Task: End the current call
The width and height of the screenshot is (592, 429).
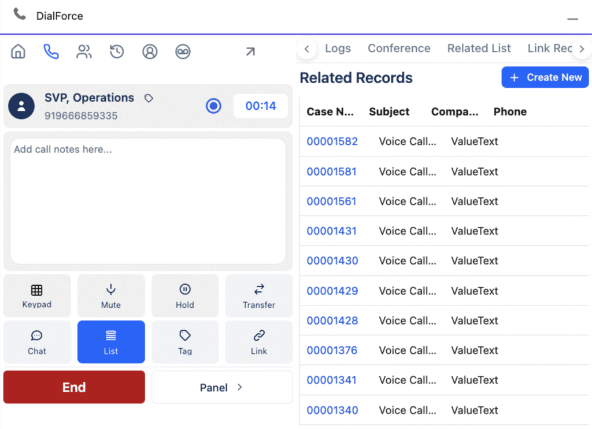Action: pos(74,387)
